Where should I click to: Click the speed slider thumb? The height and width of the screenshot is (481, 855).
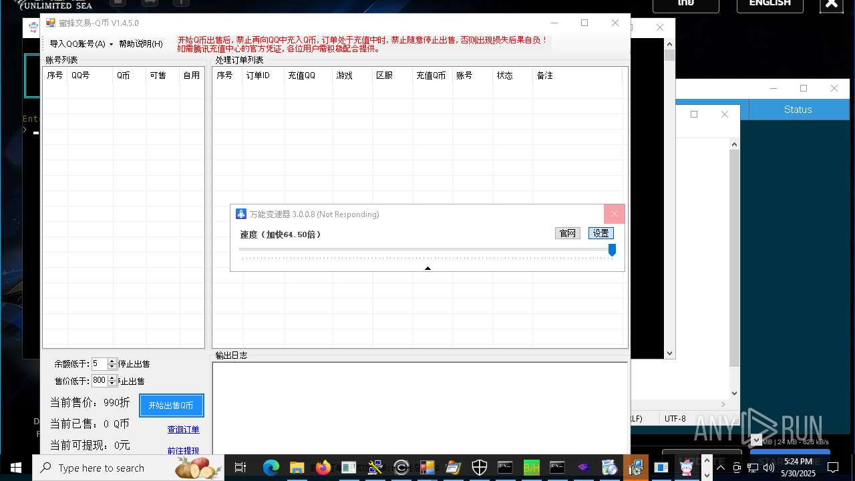pos(612,250)
